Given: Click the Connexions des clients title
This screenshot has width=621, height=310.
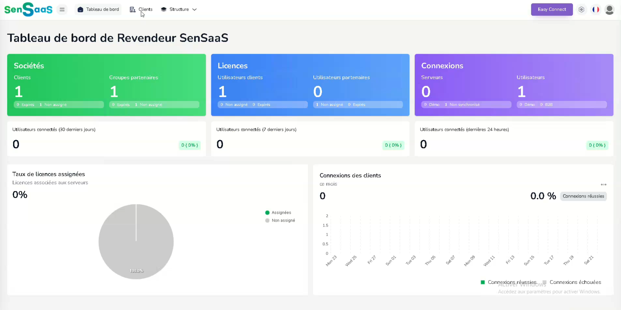Looking at the screenshot, I should coord(350,175).
